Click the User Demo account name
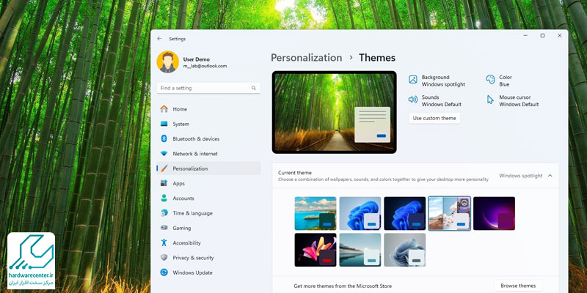This screenshot has width=587, height=293. (x=196, y=59)
